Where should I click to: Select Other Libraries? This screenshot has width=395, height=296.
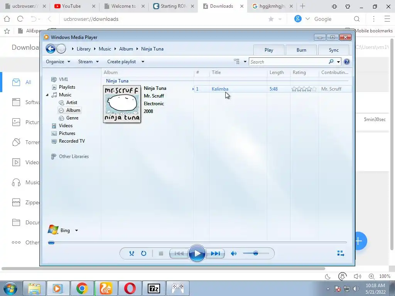click(70, 156)
